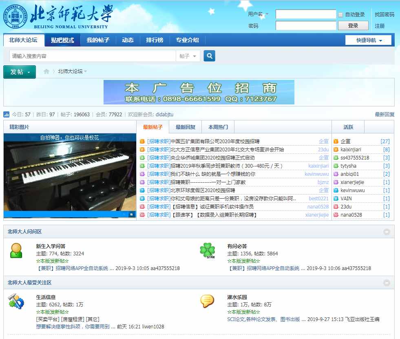Click rank 1 icon beside 中国五矿集团 post

(142, 142)
